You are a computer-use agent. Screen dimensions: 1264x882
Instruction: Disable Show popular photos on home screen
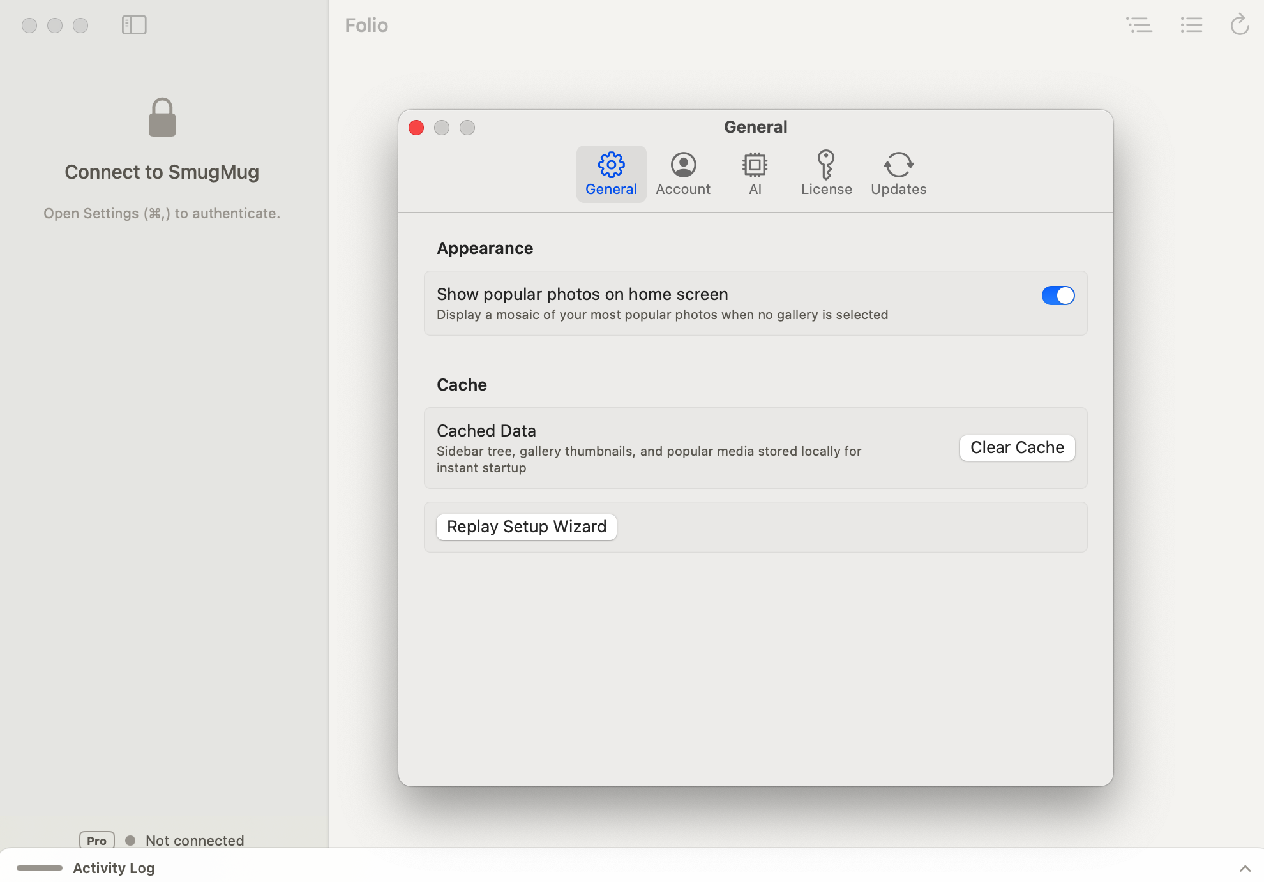coord(1058,295)
